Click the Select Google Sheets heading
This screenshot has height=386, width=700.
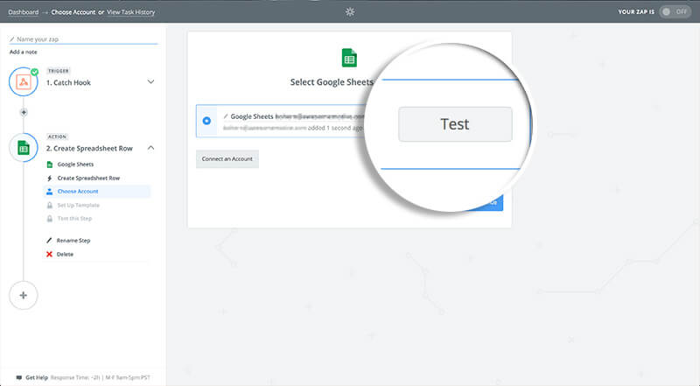332,82
